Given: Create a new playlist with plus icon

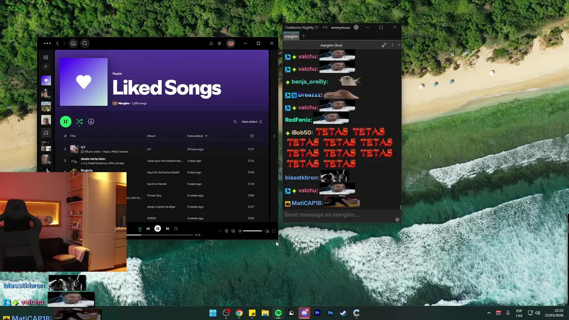Looking at the screenshot, I should (x=46, y=67).
